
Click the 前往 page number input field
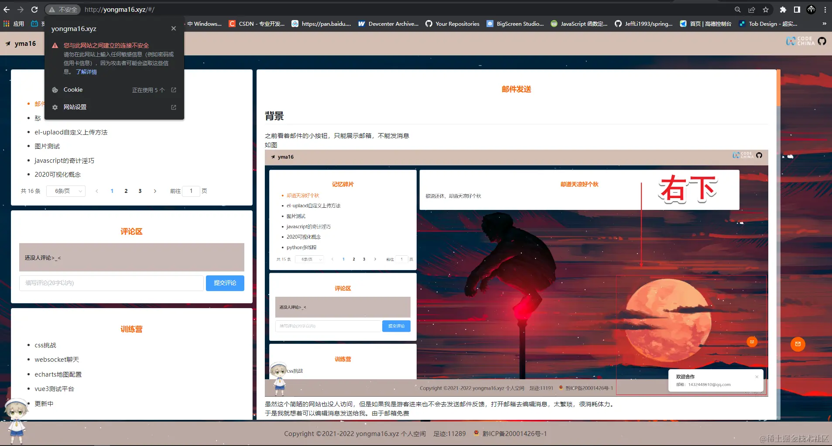191,191
